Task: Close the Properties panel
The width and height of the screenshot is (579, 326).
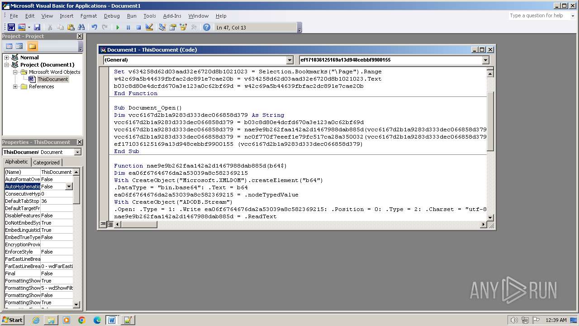Action: [x=80, y=142]
